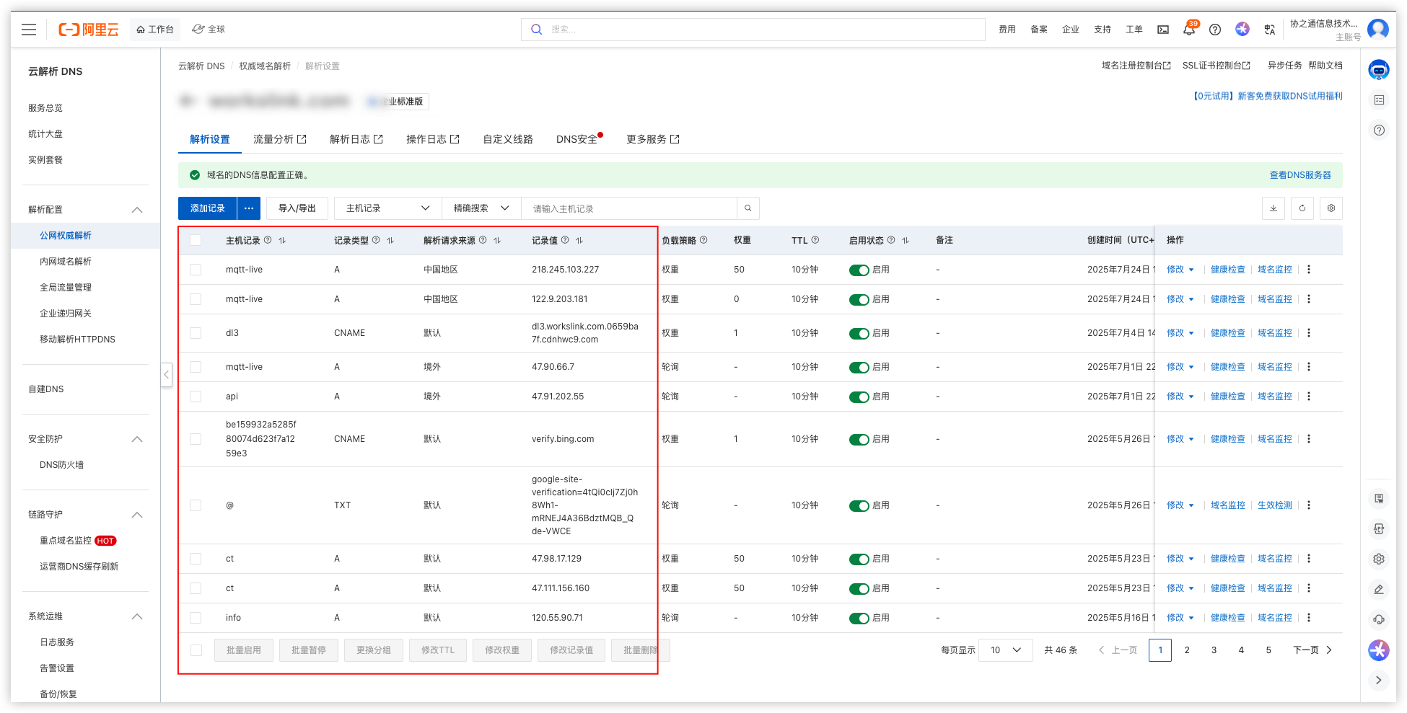Check the select-all checkbox in table header
Image resolution: width=1407 pixels, height=713 pixels.
coord(196,240)
